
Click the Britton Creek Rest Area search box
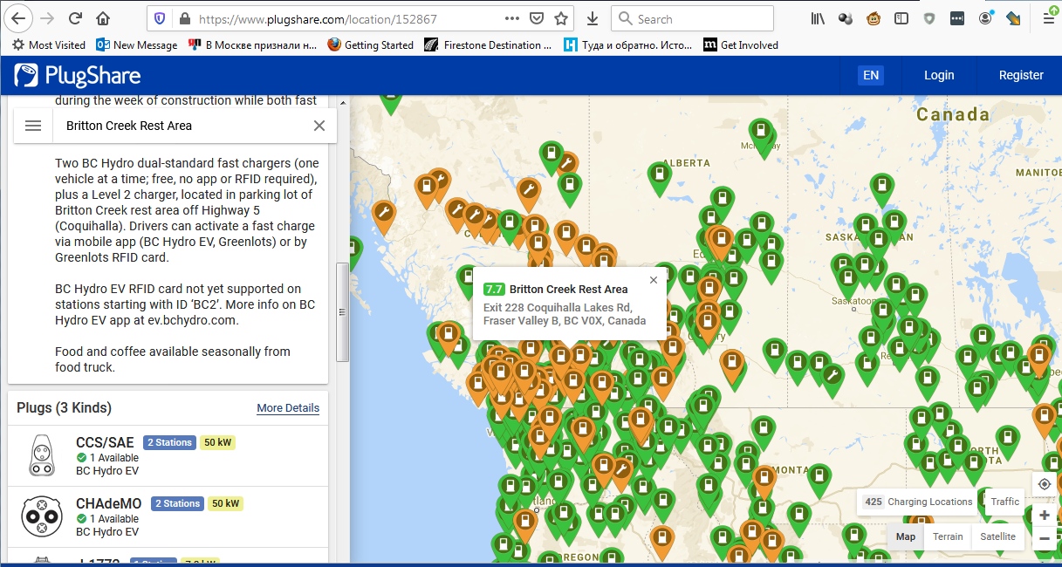point(181,126)
